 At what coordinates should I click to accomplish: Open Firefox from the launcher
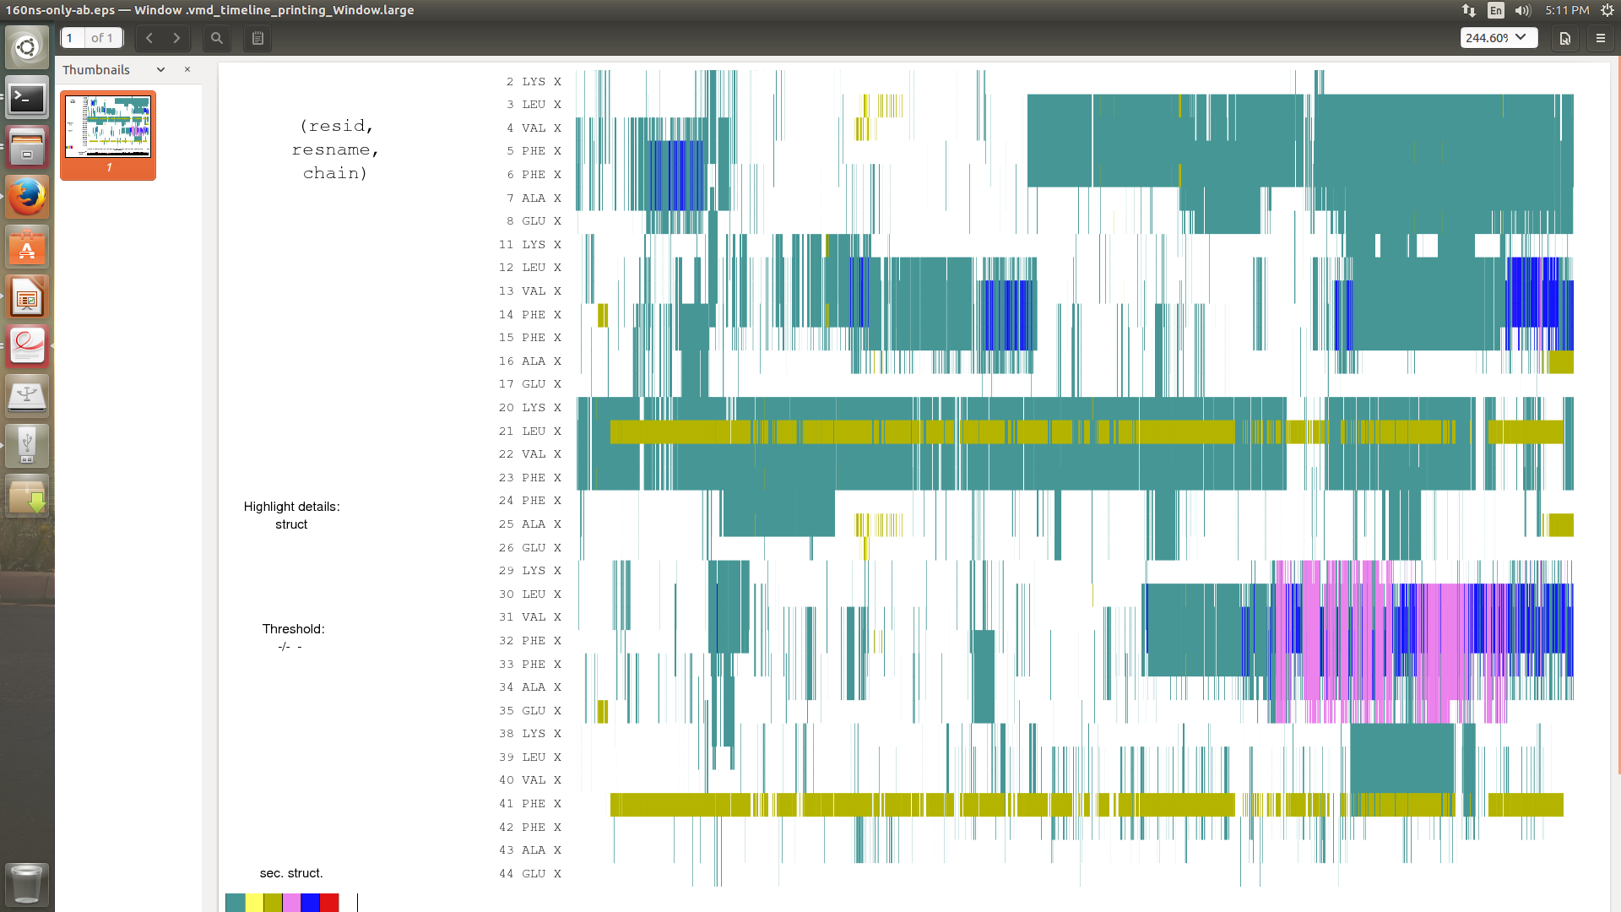point(27,198)
